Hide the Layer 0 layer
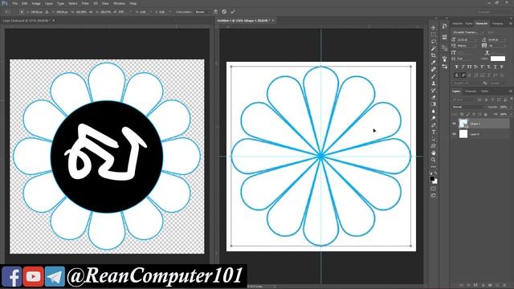This screenshot has width=514, height=289. pos(455,134)
